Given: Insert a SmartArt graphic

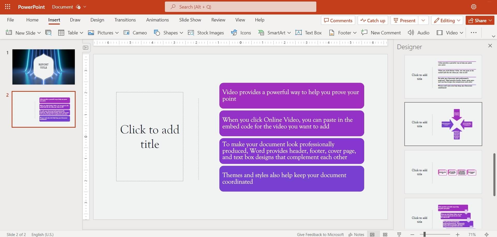Looking at the screenshot, I should point(272,33).
